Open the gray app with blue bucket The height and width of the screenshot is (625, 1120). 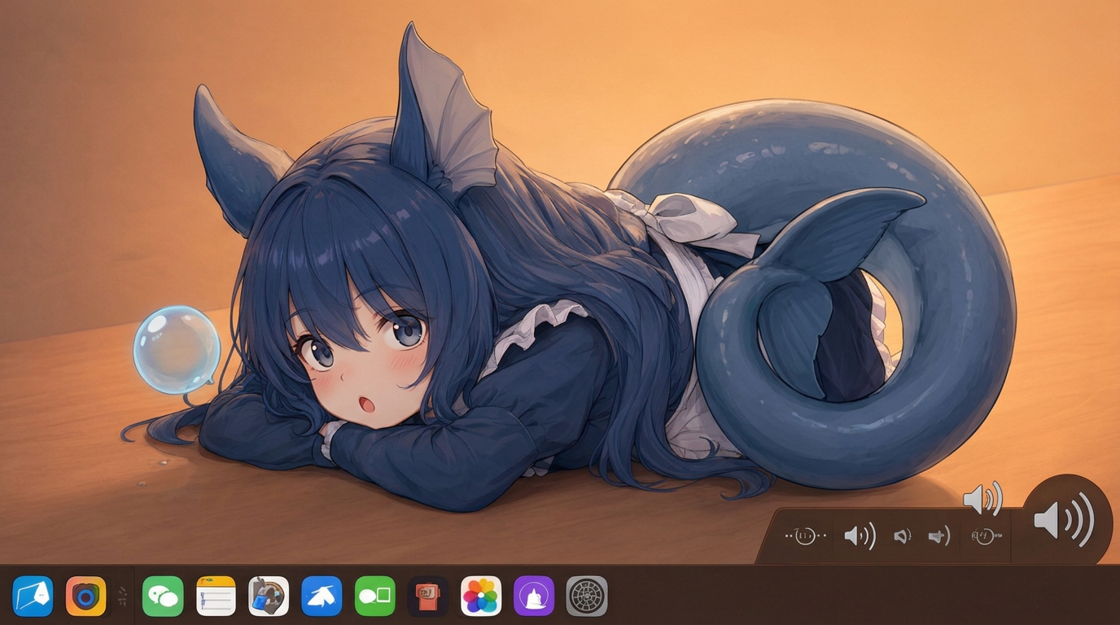tap(269, 597)
